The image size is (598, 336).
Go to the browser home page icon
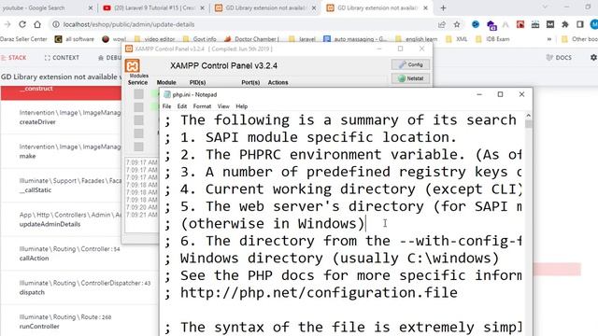(37, 24)
